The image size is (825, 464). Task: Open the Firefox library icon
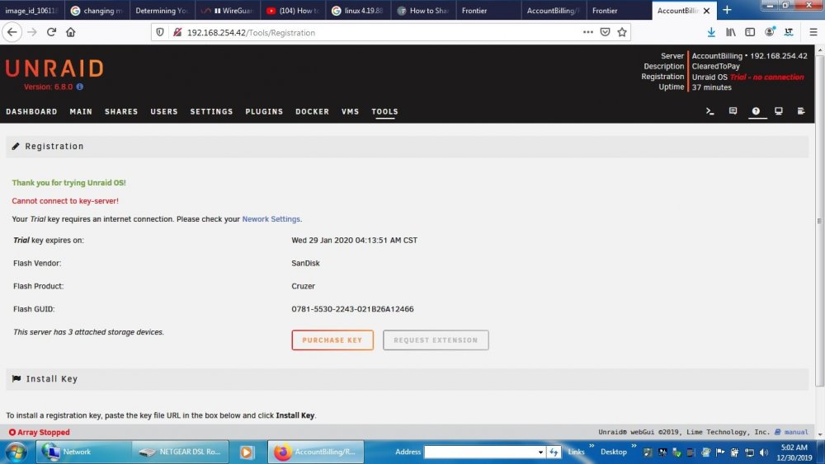coord(731,32)
